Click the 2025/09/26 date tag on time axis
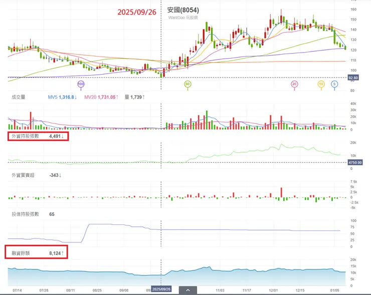The height and width of the screenshot is (295, 371). coord(161,289)
